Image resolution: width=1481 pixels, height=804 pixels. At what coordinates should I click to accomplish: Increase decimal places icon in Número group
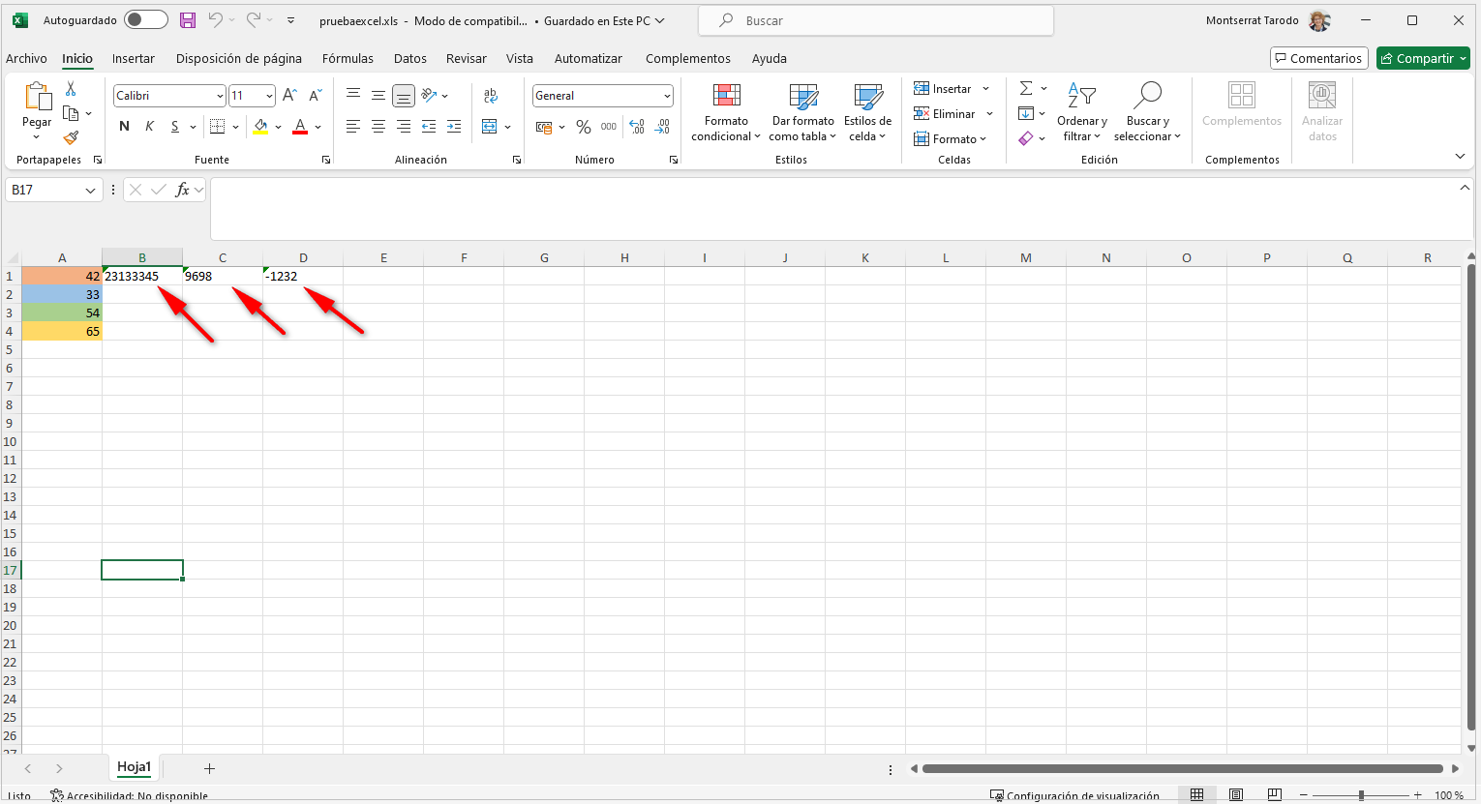pos(636,126)
